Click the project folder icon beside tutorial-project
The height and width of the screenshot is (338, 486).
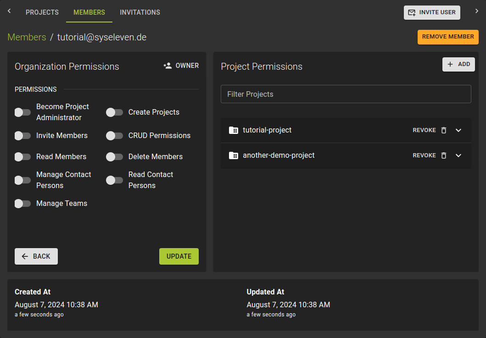[234, 130]
